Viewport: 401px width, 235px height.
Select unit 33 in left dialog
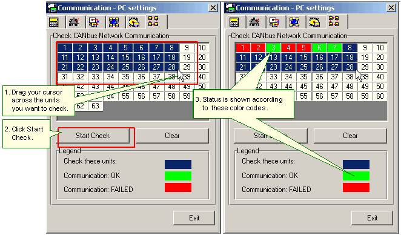[x=95, y=77]
